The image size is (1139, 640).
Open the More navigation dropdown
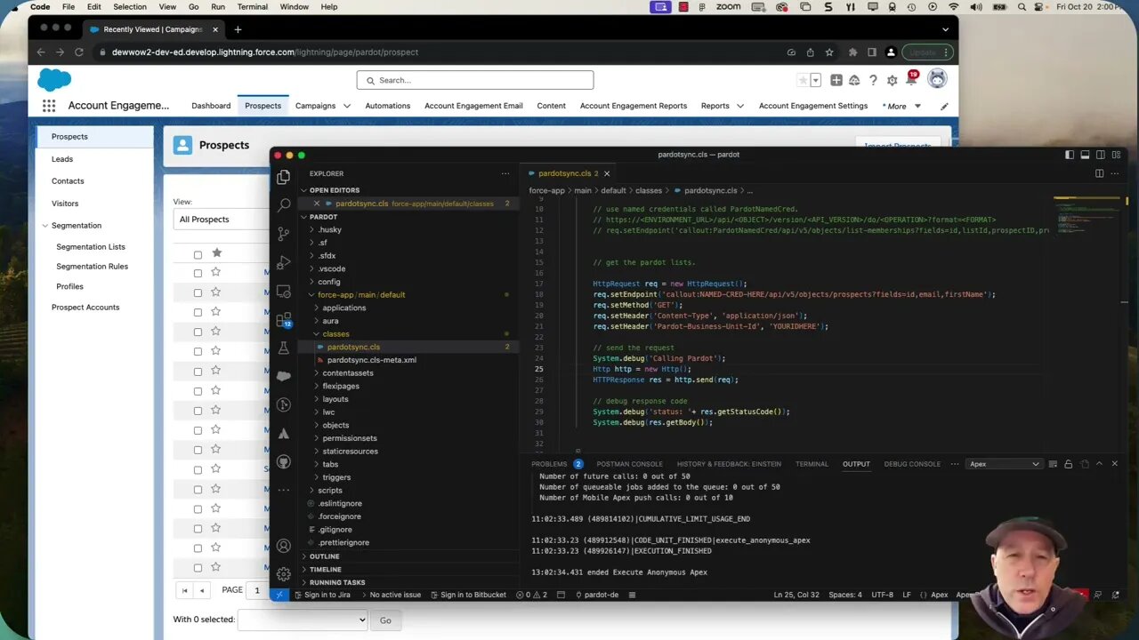(901, 106)
